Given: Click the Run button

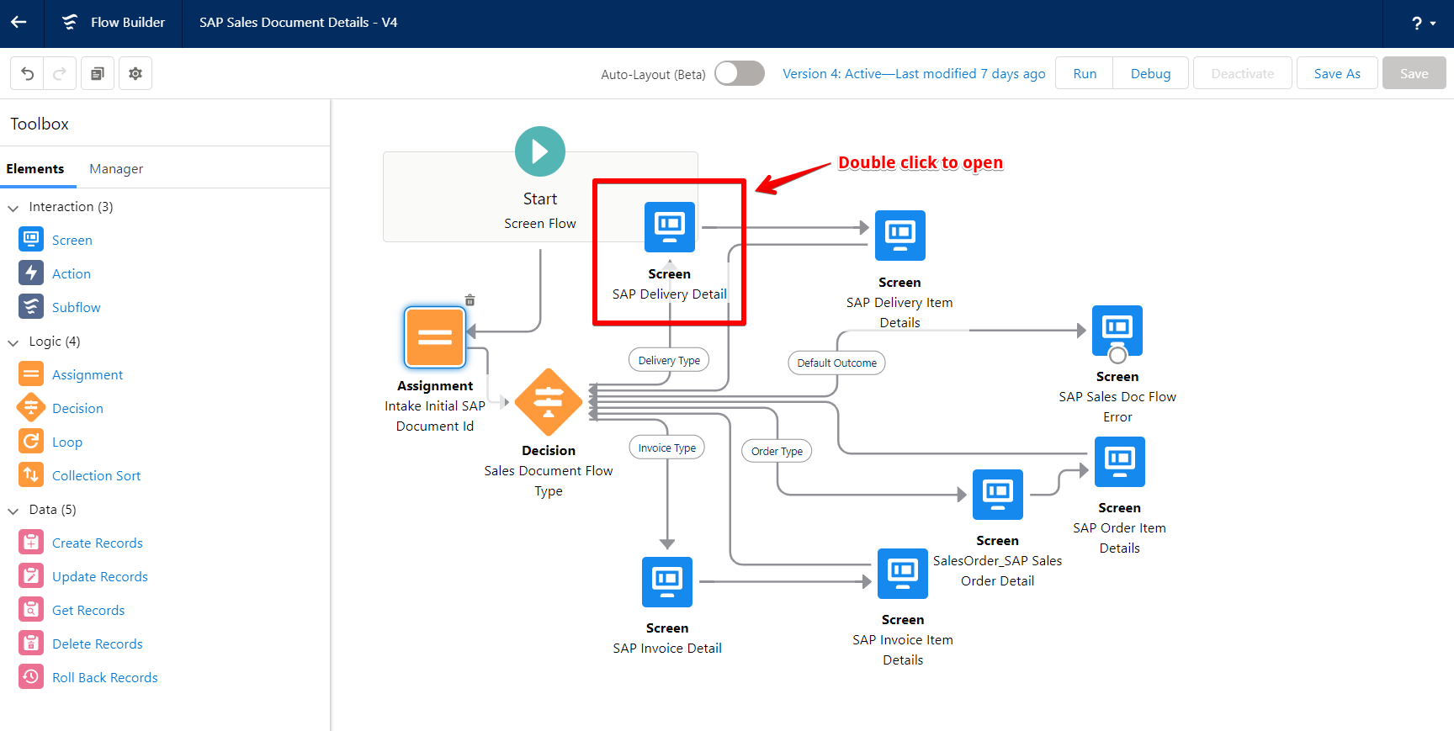Looking at the screenshot, I should [x=1085, y=73].
